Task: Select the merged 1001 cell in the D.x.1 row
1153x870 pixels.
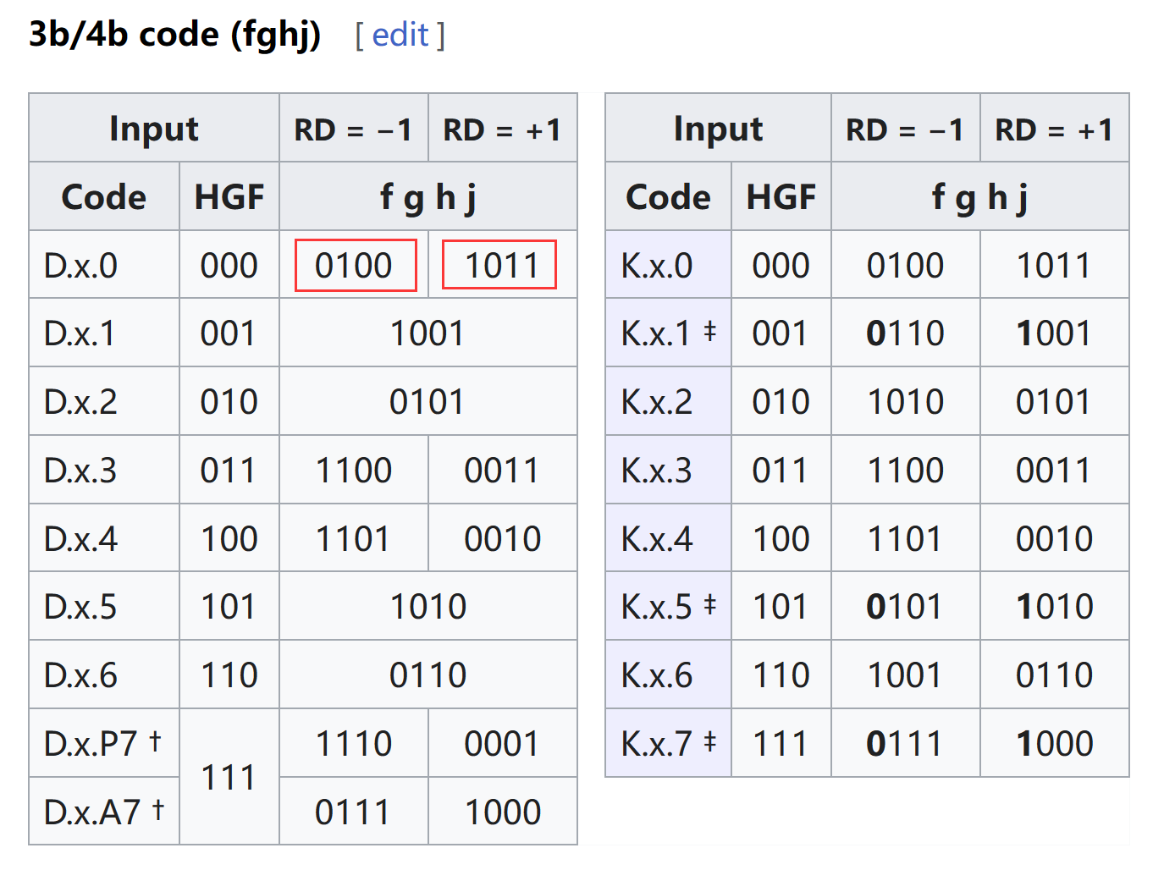Action: pos(428,333)
